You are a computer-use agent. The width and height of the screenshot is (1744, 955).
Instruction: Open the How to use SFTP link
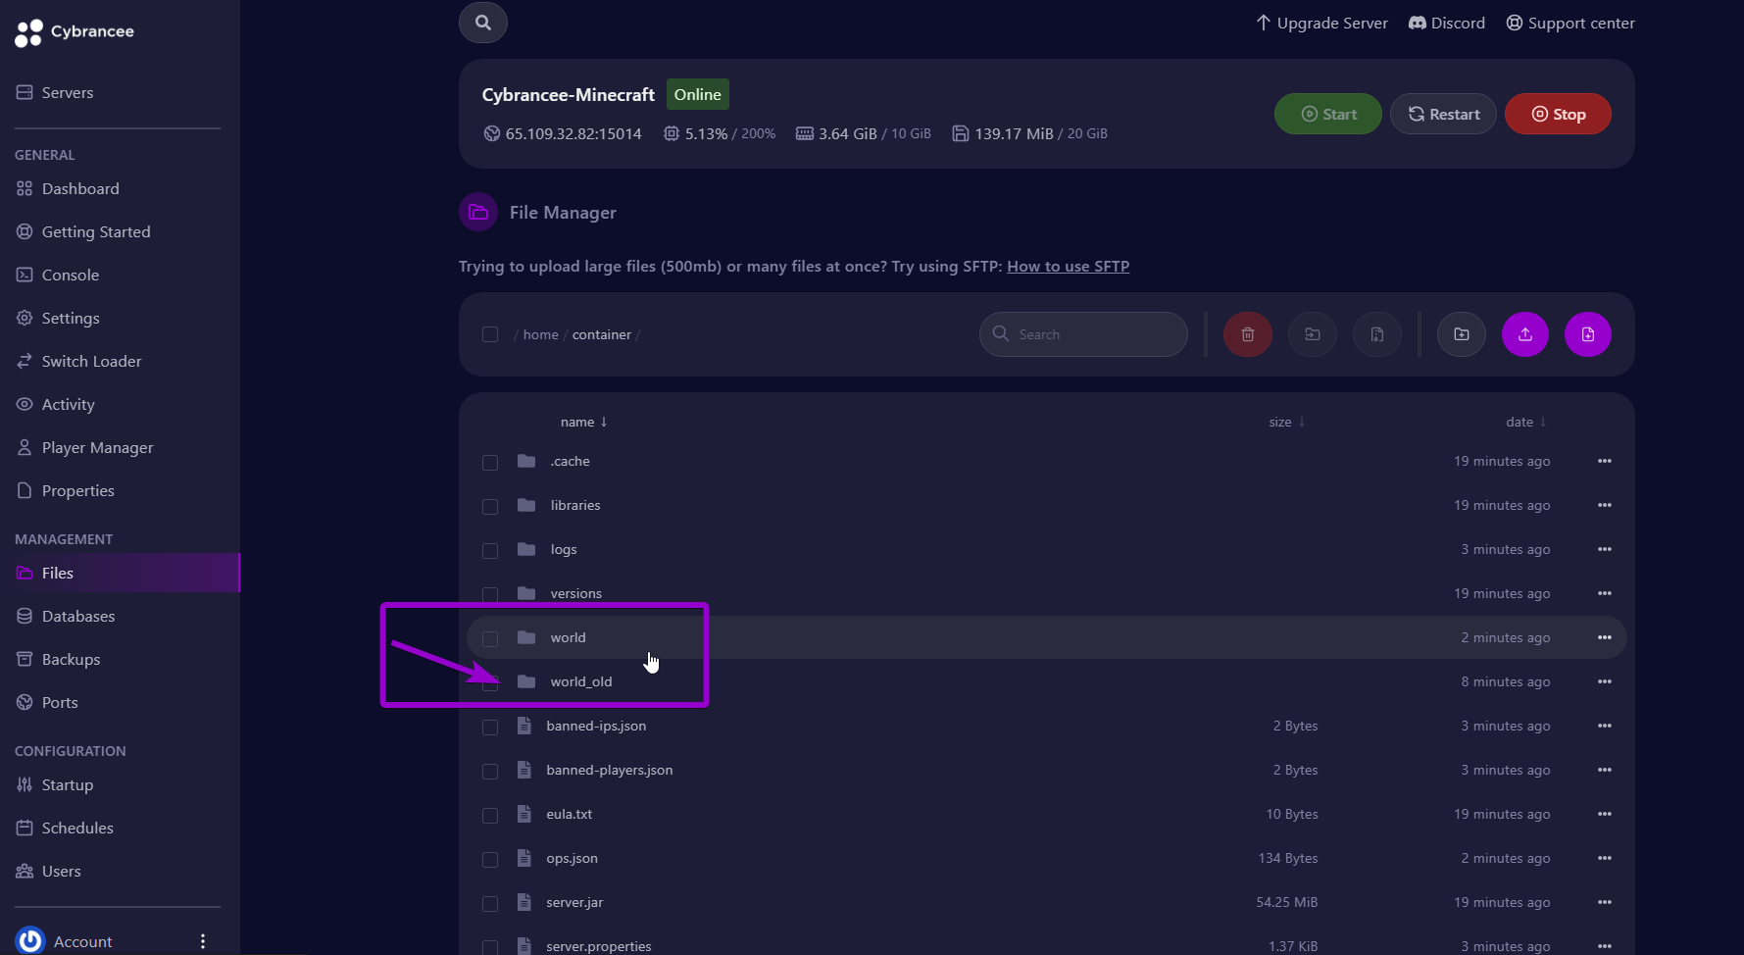tap(1068, 266)
